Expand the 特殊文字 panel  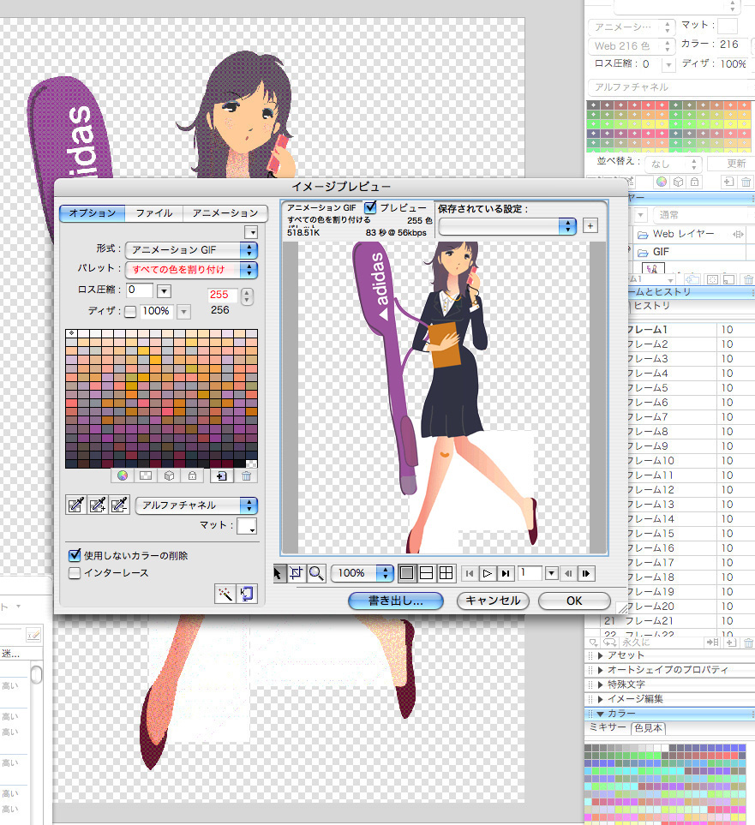pyautogui.click(x=600, y=685)
